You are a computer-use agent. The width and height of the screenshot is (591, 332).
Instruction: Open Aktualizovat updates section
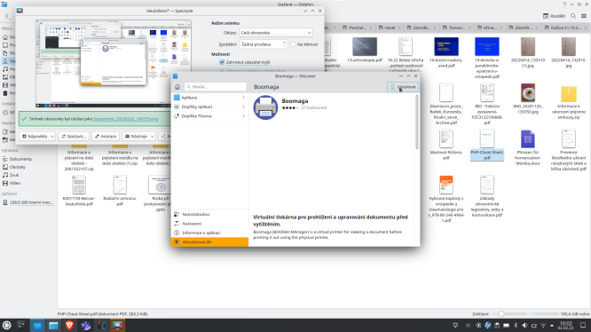[209, 242]
